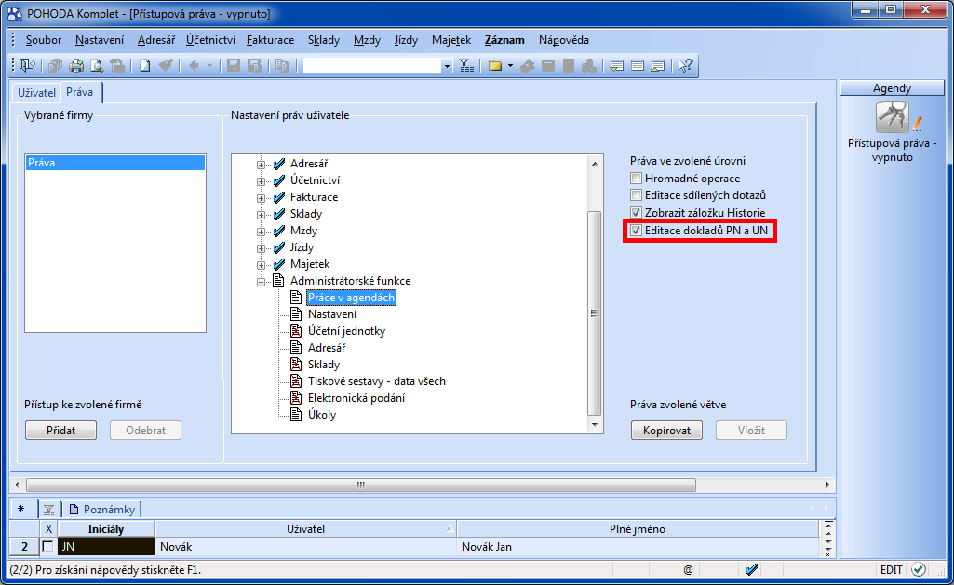Open the Nápověda menu
The width and height of the screenshot is (954, 585).
click(x=563, y=40)
